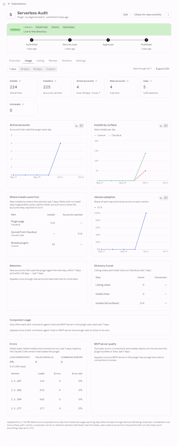Image resolution: width=178 pixels, height=446 pixels.
Task: Click the Published status badge
Action: [15, 29]
